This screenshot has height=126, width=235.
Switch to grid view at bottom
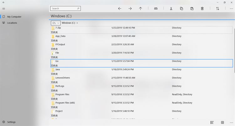222,123
